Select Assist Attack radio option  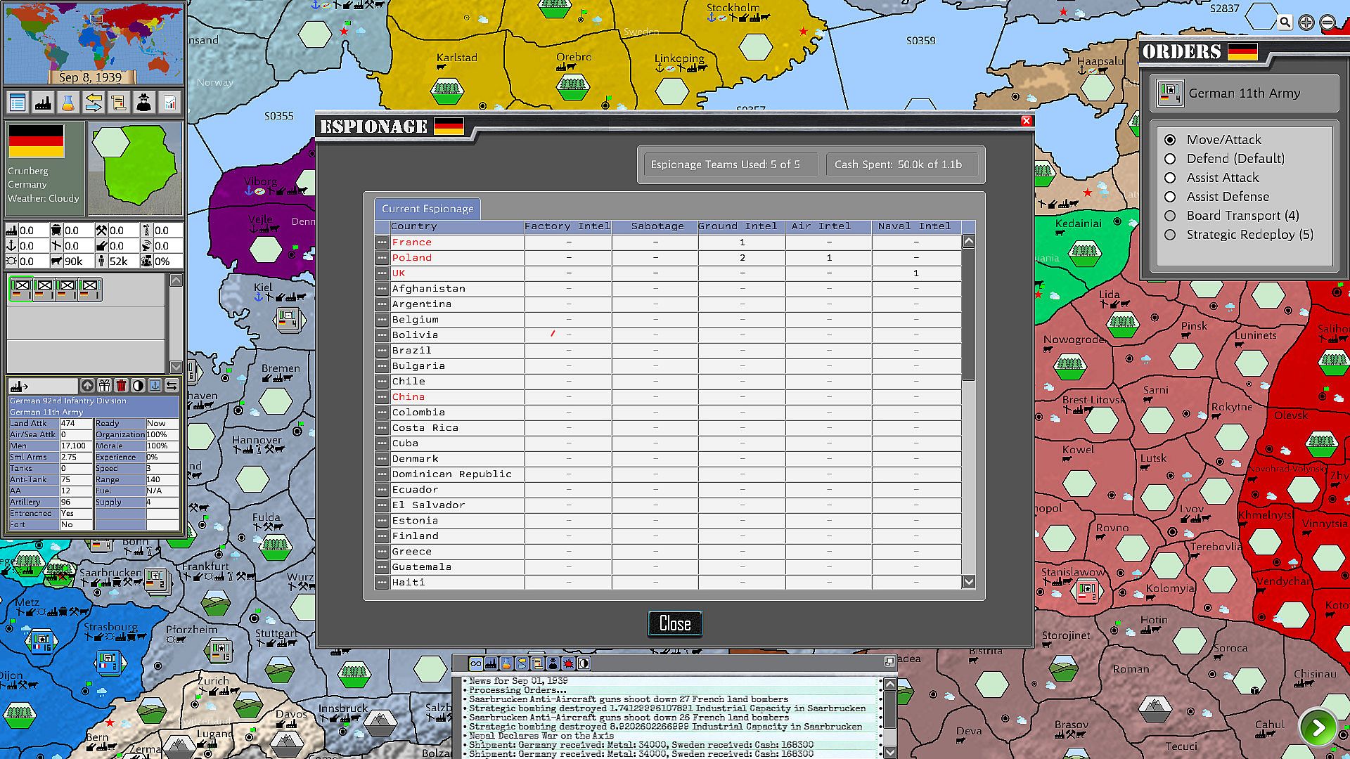coord(1170,178)
